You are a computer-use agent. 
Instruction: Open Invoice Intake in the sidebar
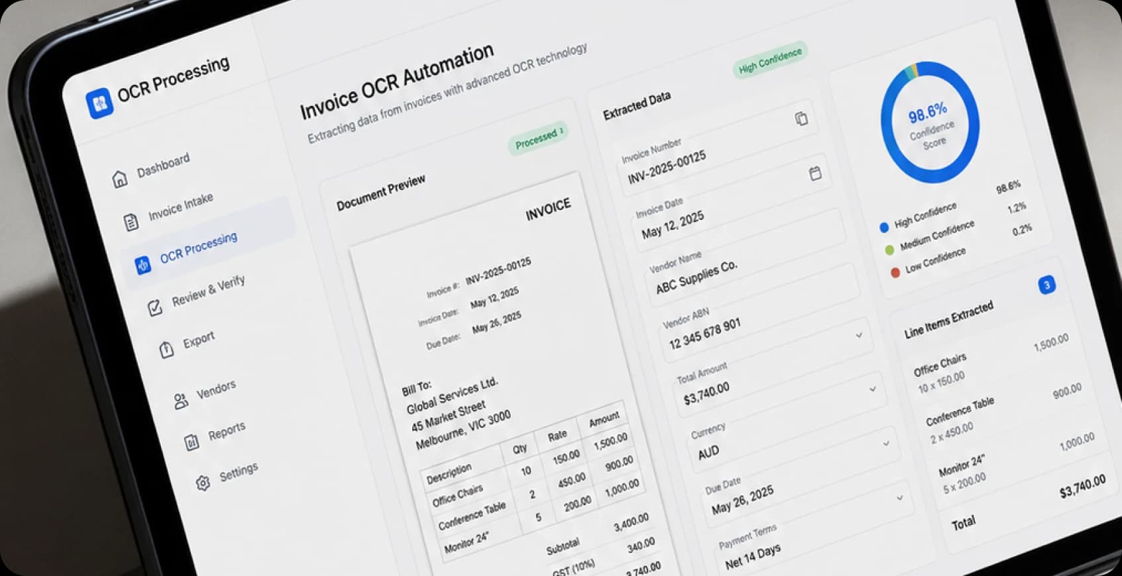pyautogui.click(x=180, y=207)
